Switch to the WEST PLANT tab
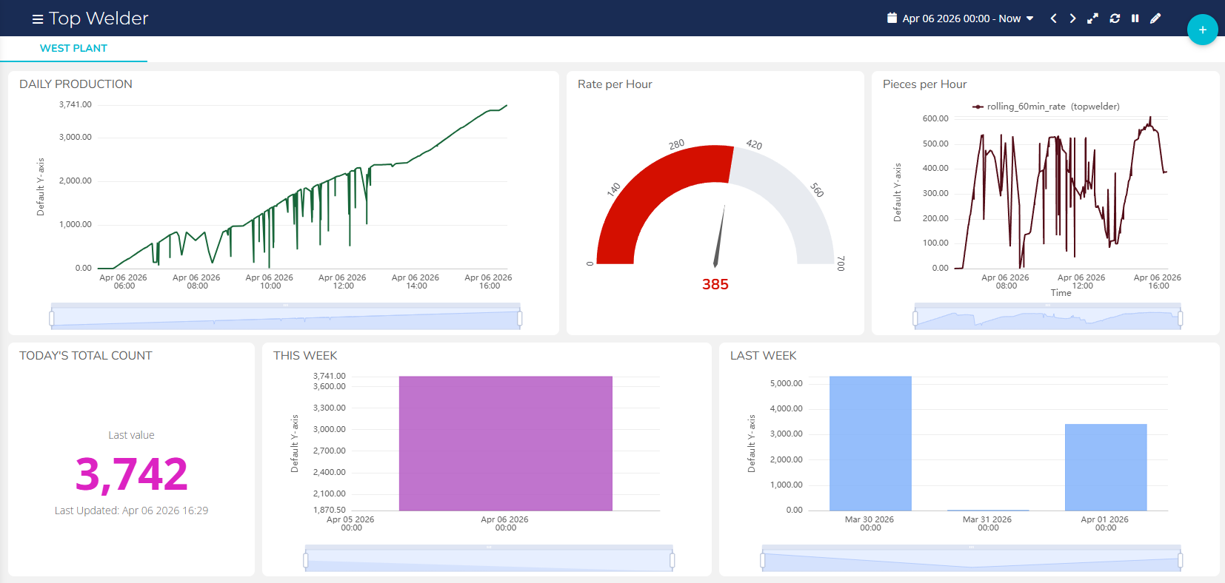Image resolution: width=1225 pixels, height=583 pixels. click(73, 48)
